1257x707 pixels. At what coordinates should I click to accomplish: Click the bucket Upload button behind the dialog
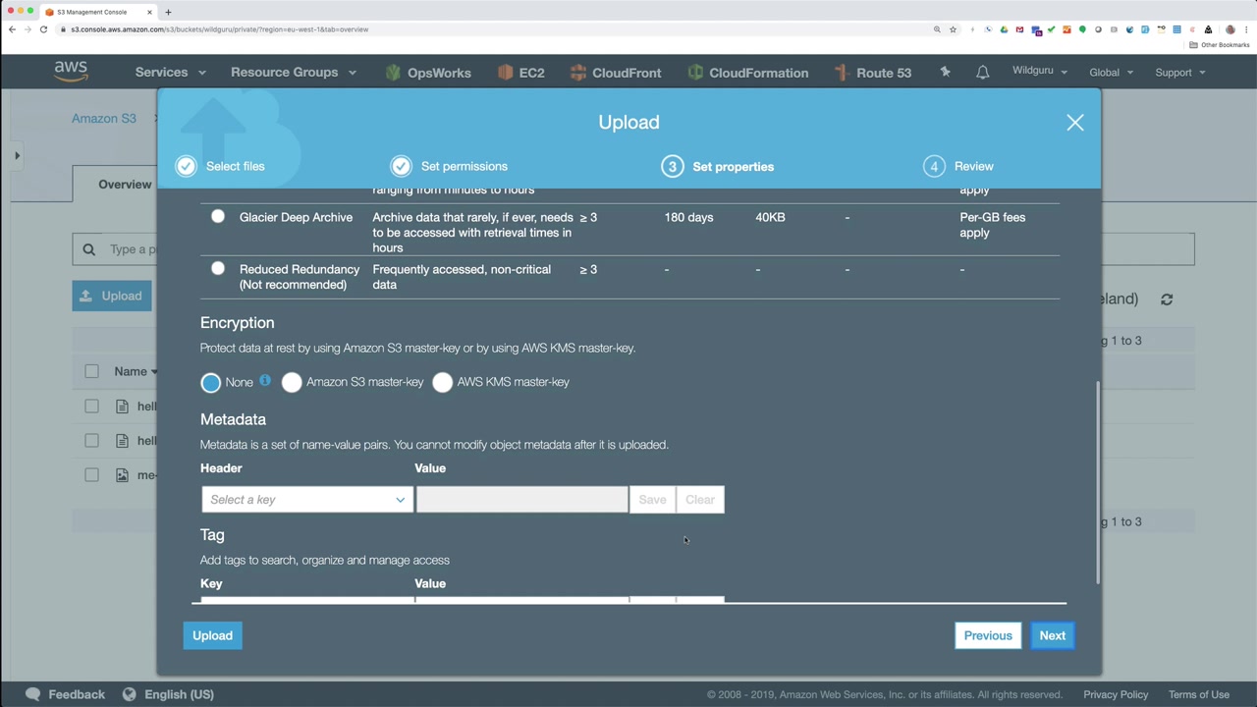[112, 296]
